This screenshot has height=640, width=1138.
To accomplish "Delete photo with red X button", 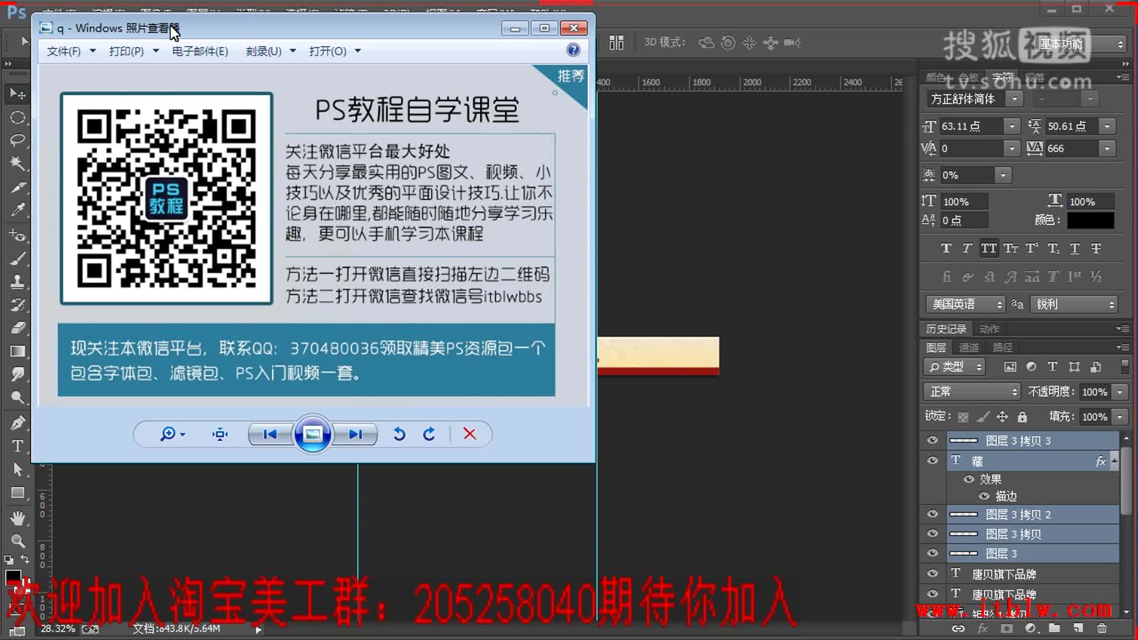I will coord(469,434).
